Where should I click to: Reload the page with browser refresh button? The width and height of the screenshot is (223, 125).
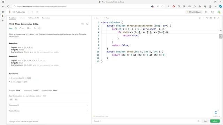coord(8,6)
